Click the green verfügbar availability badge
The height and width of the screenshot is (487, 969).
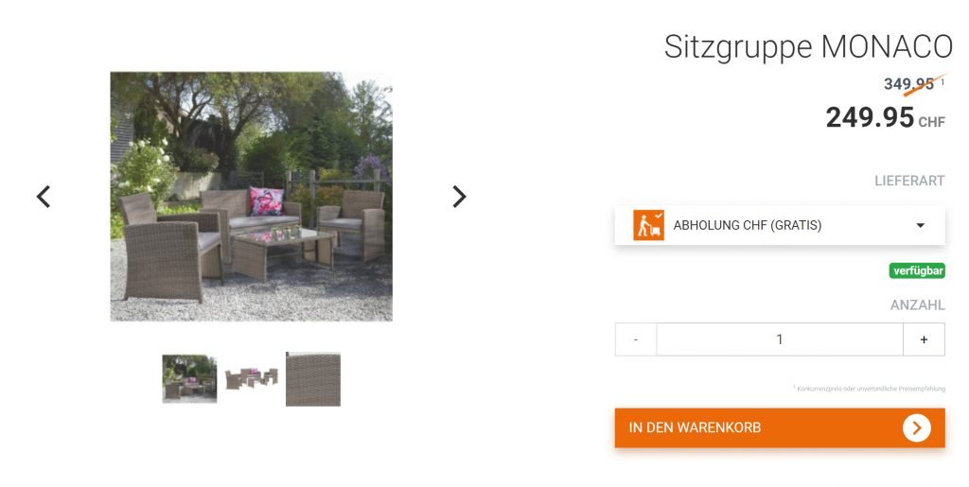[917, 270]
